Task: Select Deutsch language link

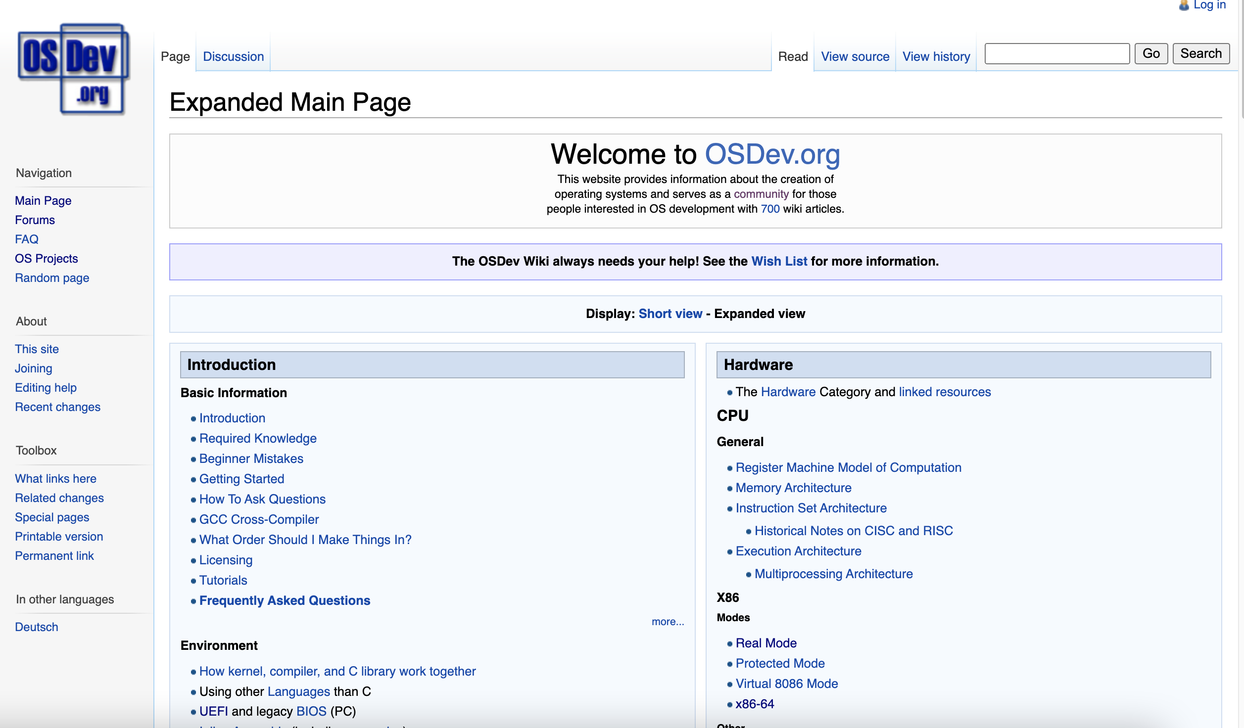Action: click(37, 627)
